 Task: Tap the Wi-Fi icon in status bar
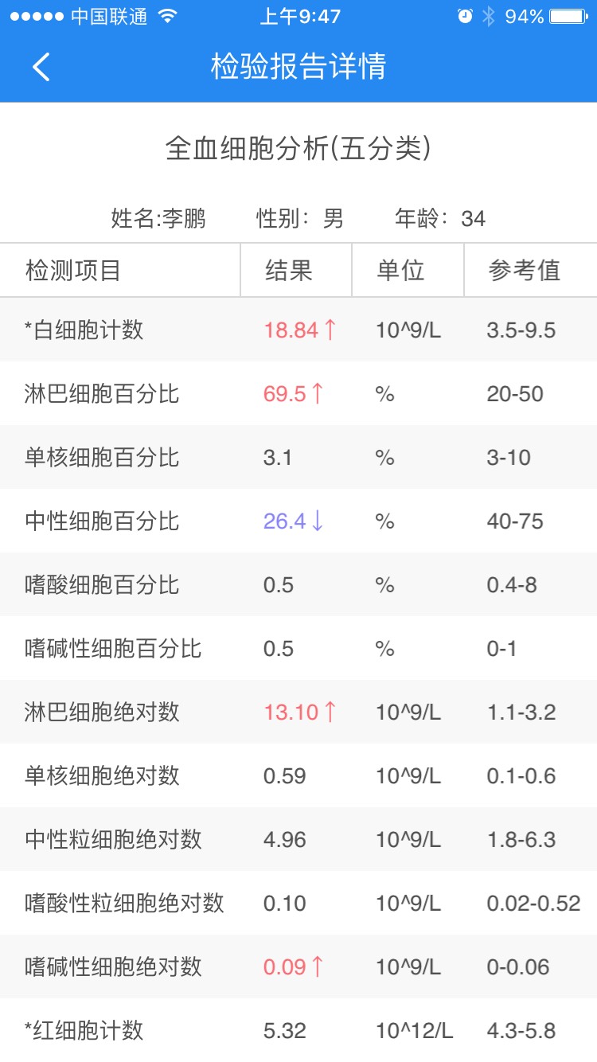(167, 17)
